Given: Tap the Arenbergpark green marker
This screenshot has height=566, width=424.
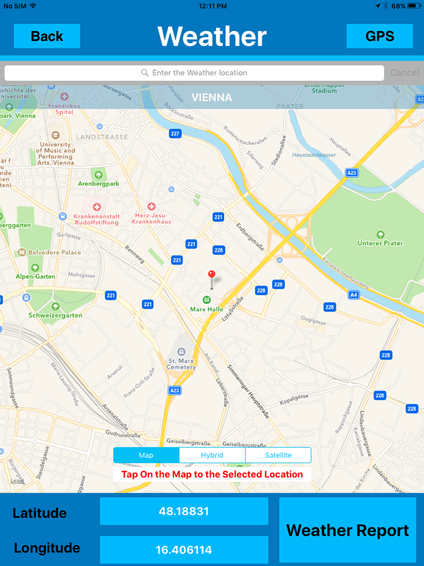Looking at the screenshot, I should point(98,175).
